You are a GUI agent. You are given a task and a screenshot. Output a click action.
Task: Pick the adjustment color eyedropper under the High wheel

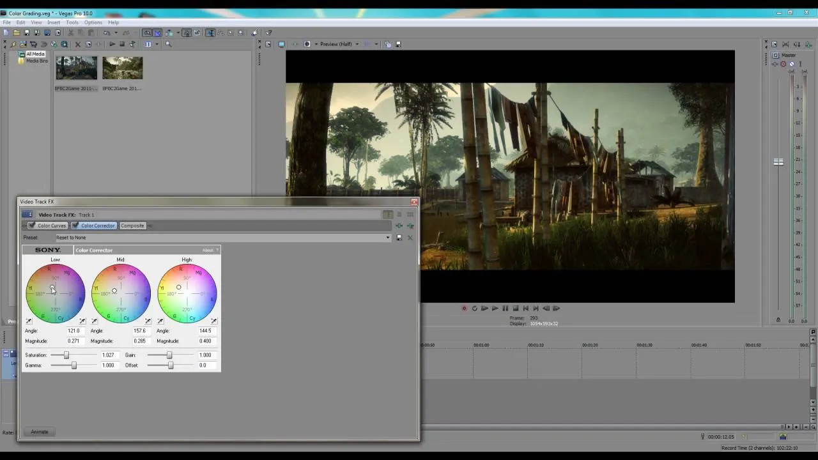213,321
